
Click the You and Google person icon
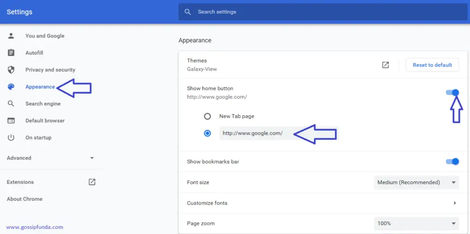pos(11,36)
